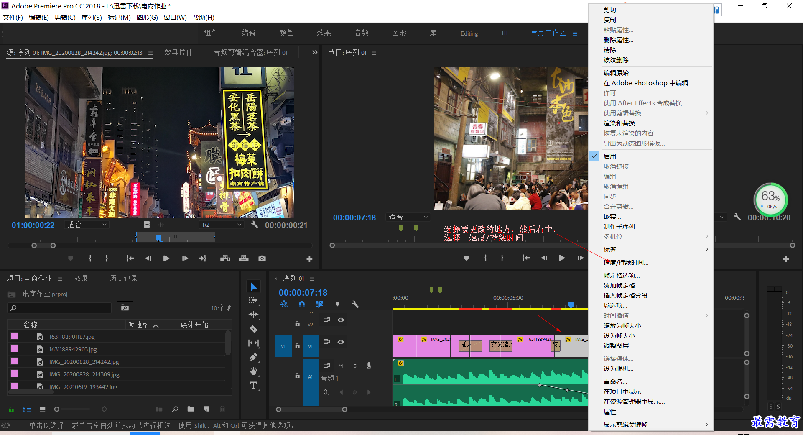Open source monitor zoom level 适合 dropdown
The width and height of the screenshot is (803, 435).
point(87,225)
